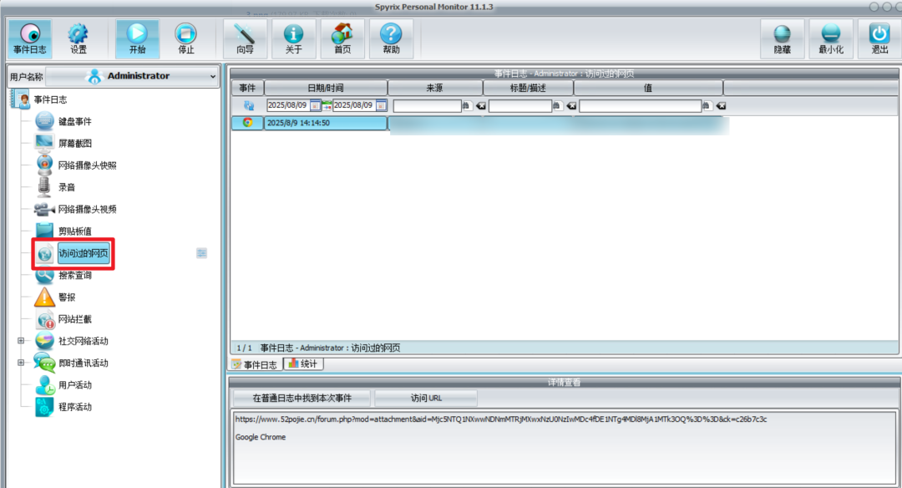Select 即时通讯活动 instant messaging item
Viewport: 902px width, 488px height.
pos(84,363)
